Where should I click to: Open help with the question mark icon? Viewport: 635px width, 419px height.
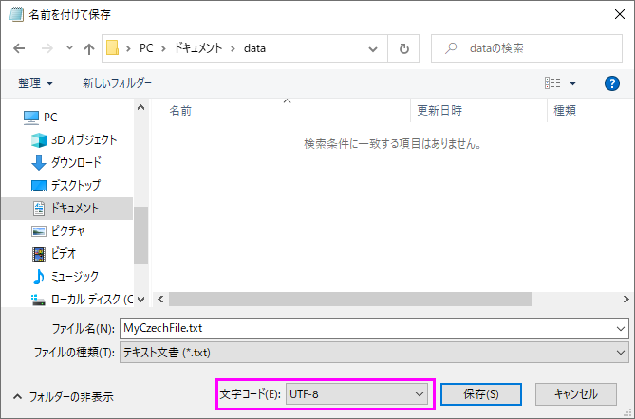point(612,83)
